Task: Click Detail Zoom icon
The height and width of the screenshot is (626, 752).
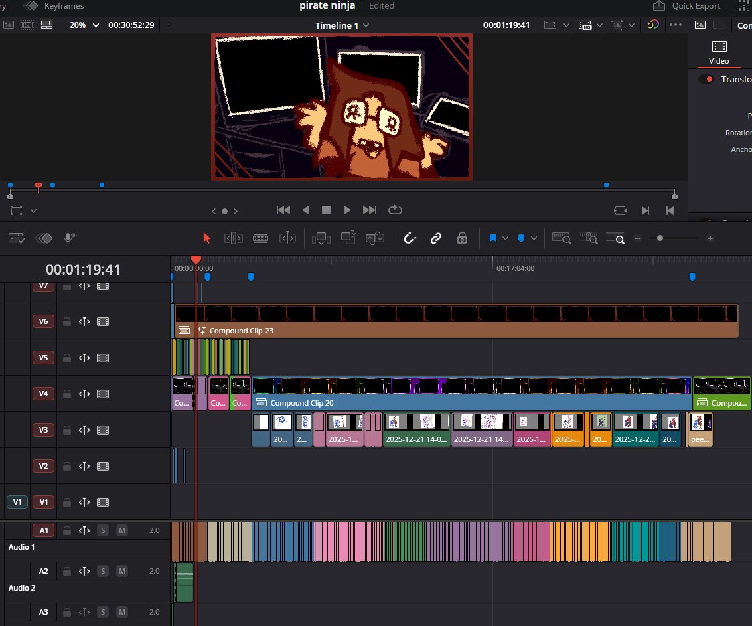Action: (589, 238)
